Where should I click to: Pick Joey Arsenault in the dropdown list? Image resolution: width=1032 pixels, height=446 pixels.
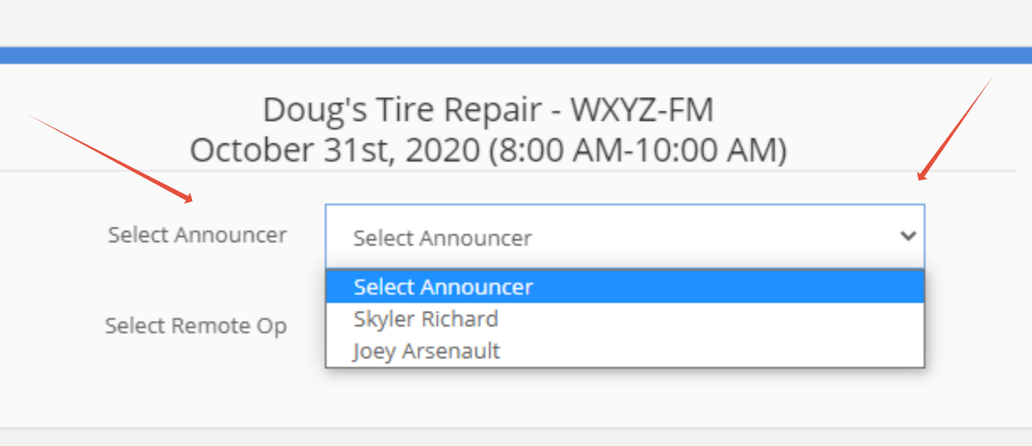tap(427, 351)
